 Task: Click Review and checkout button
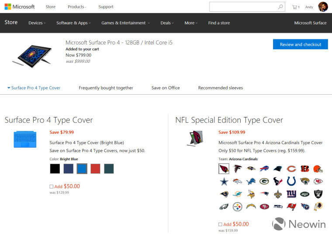[x=301, y=44]
